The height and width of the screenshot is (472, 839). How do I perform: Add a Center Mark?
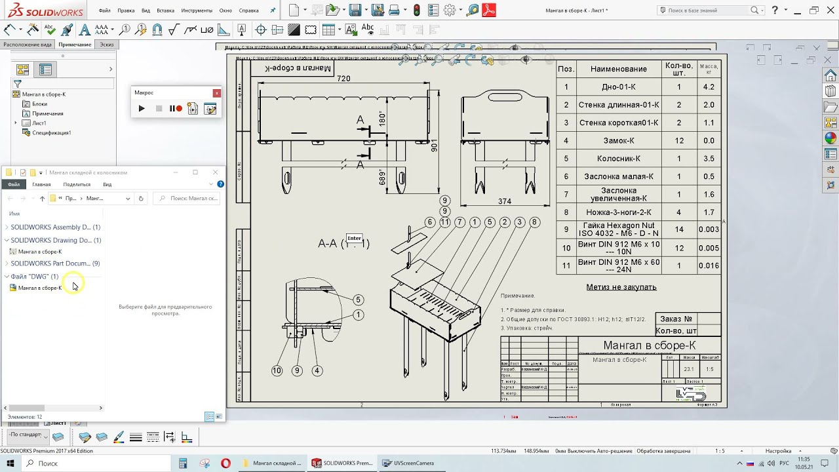[x=261, y=29]
